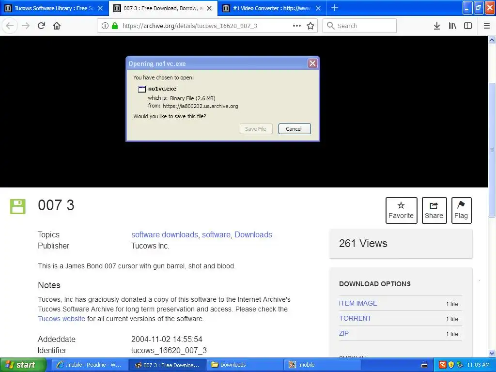This screenshot has width=496, height=372.
Task: Favorite this item
Action: point(401,210)
